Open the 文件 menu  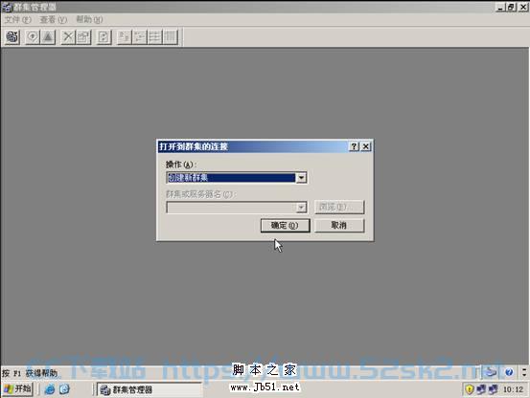tap(18, 19)
